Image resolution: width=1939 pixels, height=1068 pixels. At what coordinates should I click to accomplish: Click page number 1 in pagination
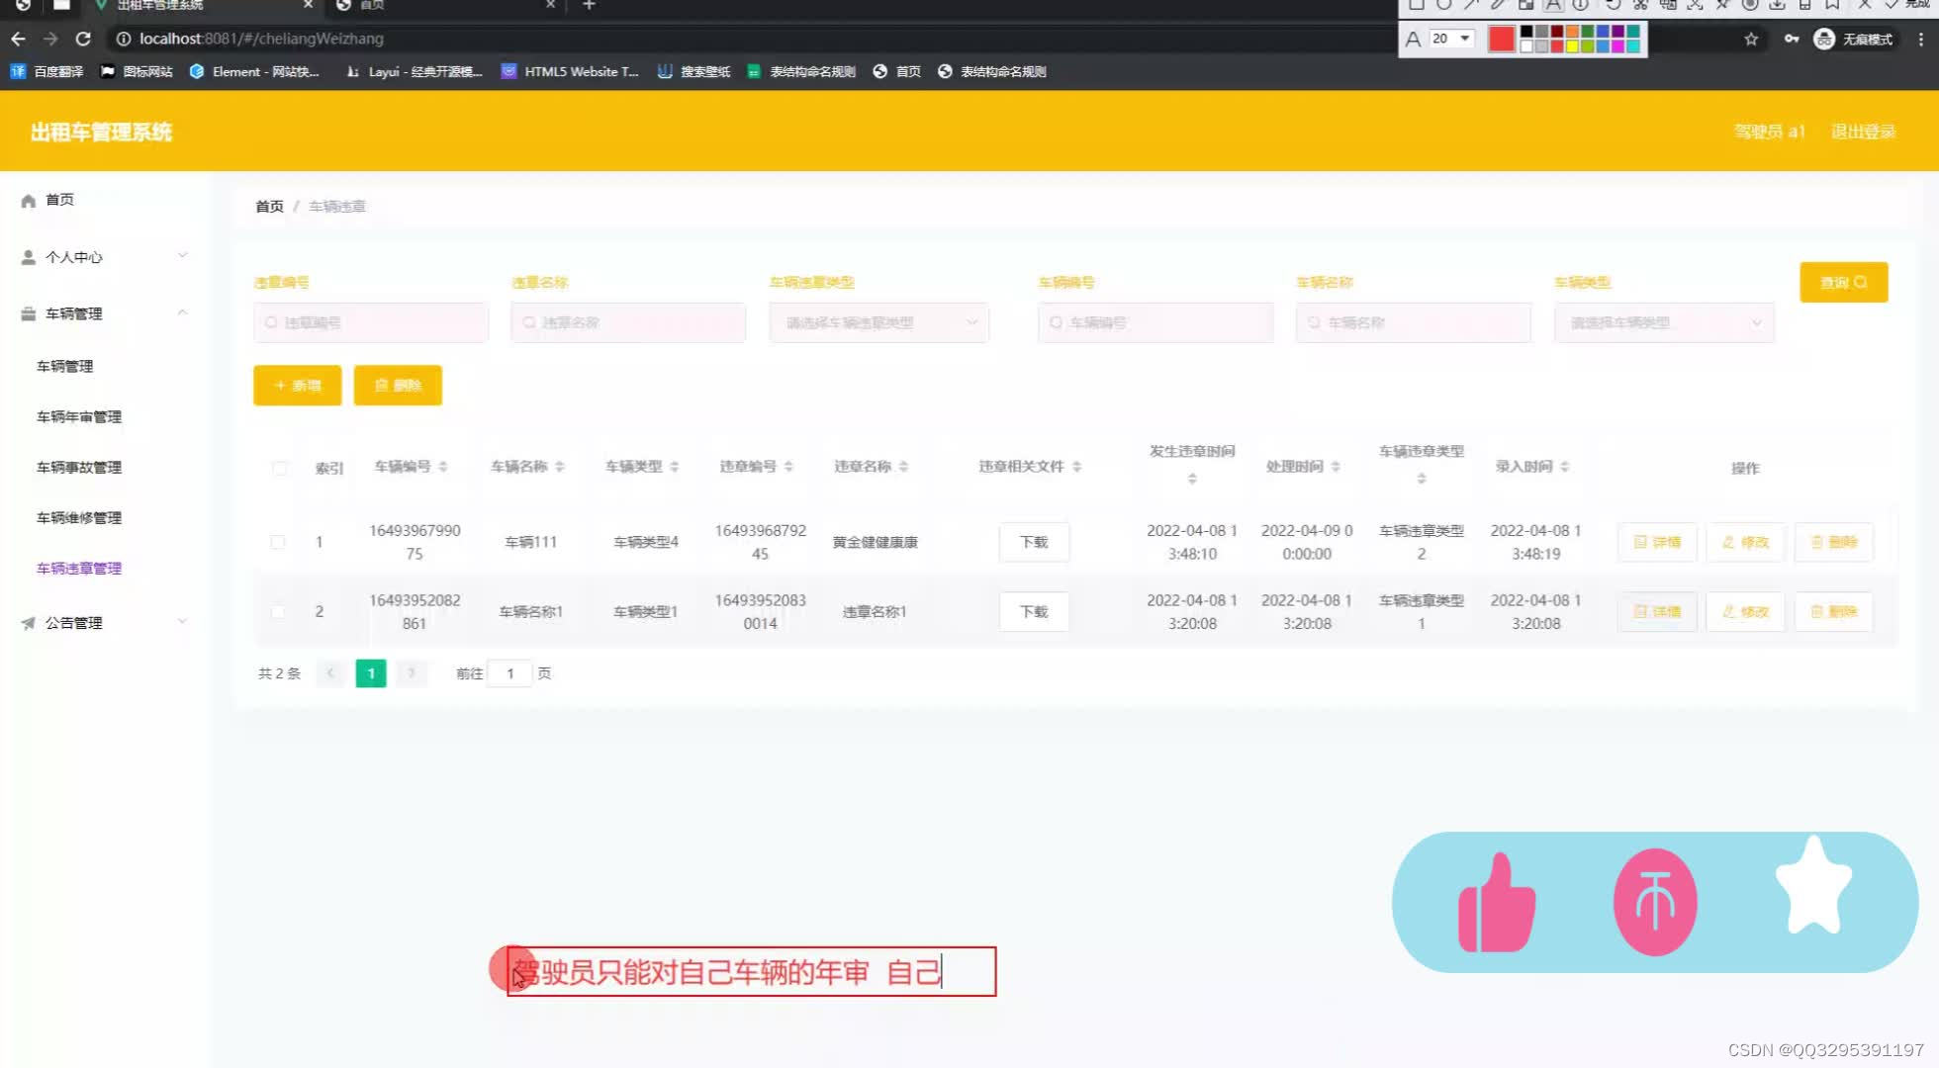pyautogui.click(x=371, y=673)
